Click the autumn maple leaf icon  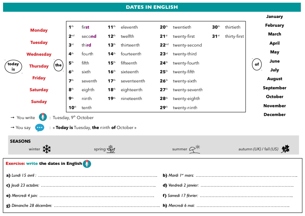click(x=285, y=149)
